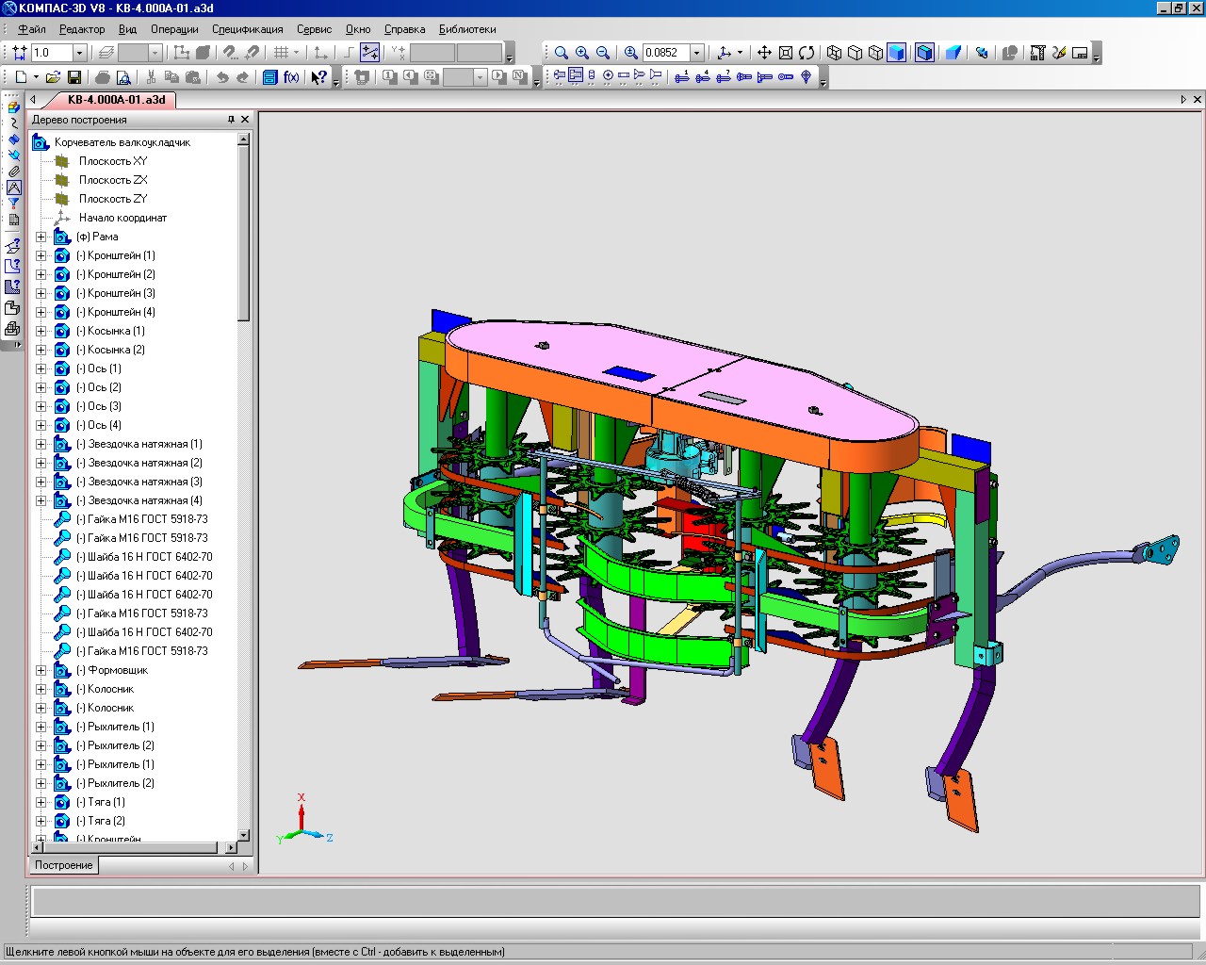Pin the Дерево построения panel
1206x965 pixels.
[x=231, y=120]
